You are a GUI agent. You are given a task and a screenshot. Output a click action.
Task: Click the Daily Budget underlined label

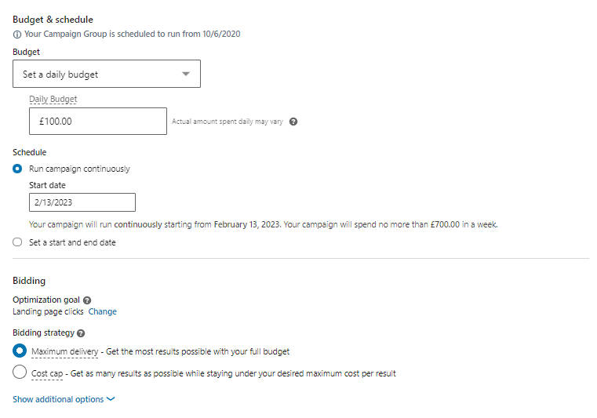click(x=53, y=100)
